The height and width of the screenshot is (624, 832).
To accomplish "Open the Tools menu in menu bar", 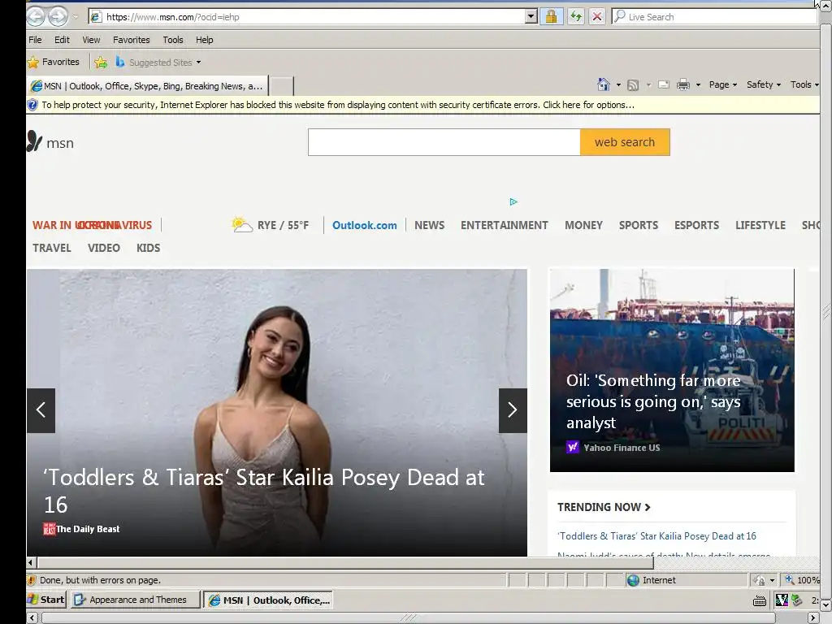I will tap(172, 40).
